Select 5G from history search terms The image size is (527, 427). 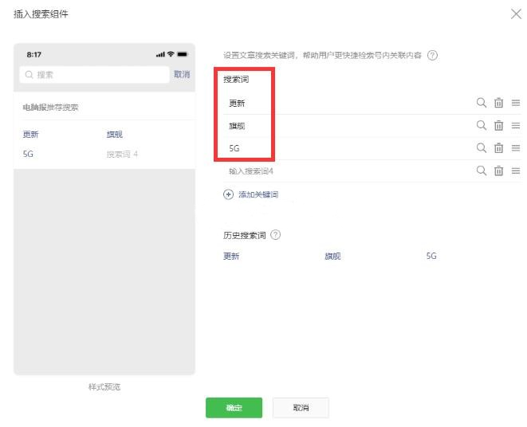431,257
